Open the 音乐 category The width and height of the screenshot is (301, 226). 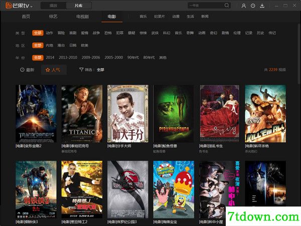click(143, 16)
